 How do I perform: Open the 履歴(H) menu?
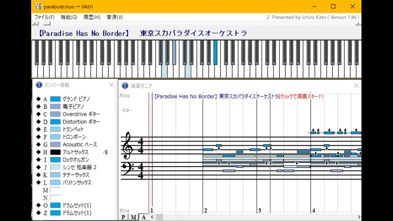92,17
